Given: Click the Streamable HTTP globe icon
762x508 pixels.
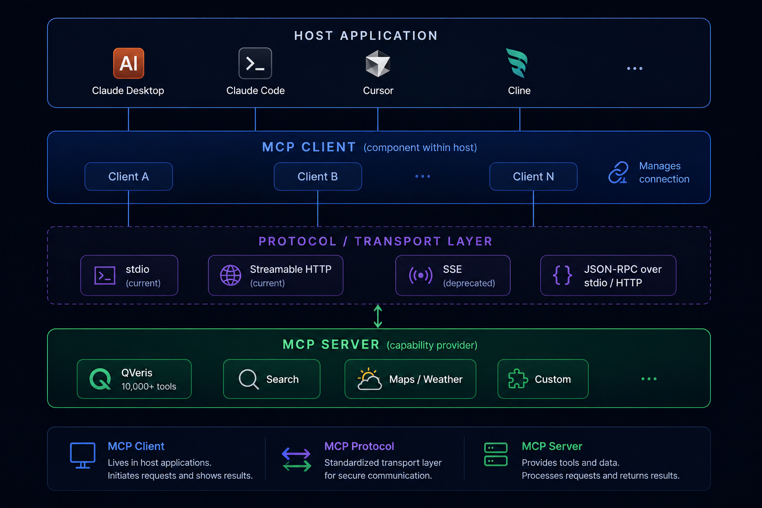Looking at the screenshot, I should click(x=231, y=275).
